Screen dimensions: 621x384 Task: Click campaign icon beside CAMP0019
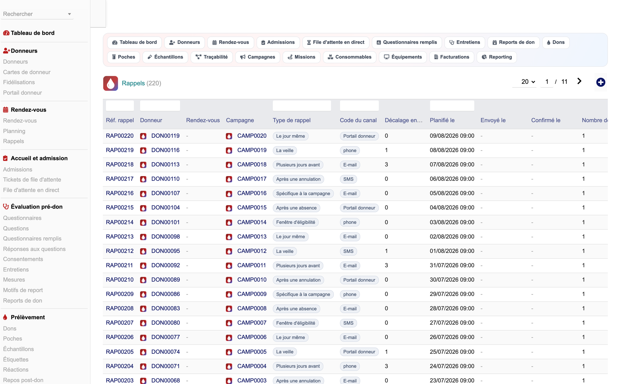tap(229, 151)
